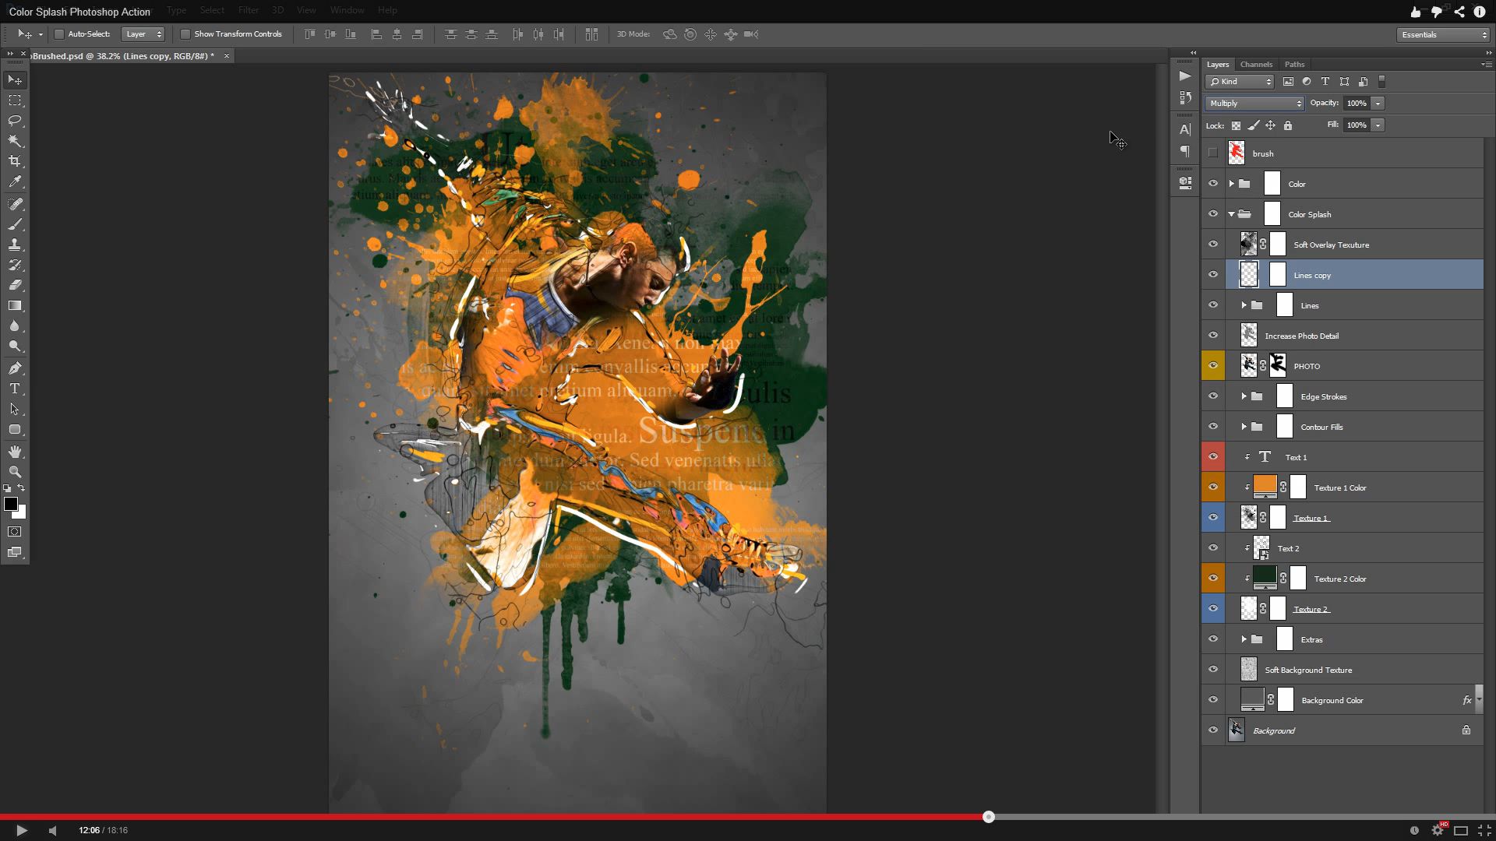Select the Lasso tool
The height and width of the screenshot is (841, 1496).
16,121
